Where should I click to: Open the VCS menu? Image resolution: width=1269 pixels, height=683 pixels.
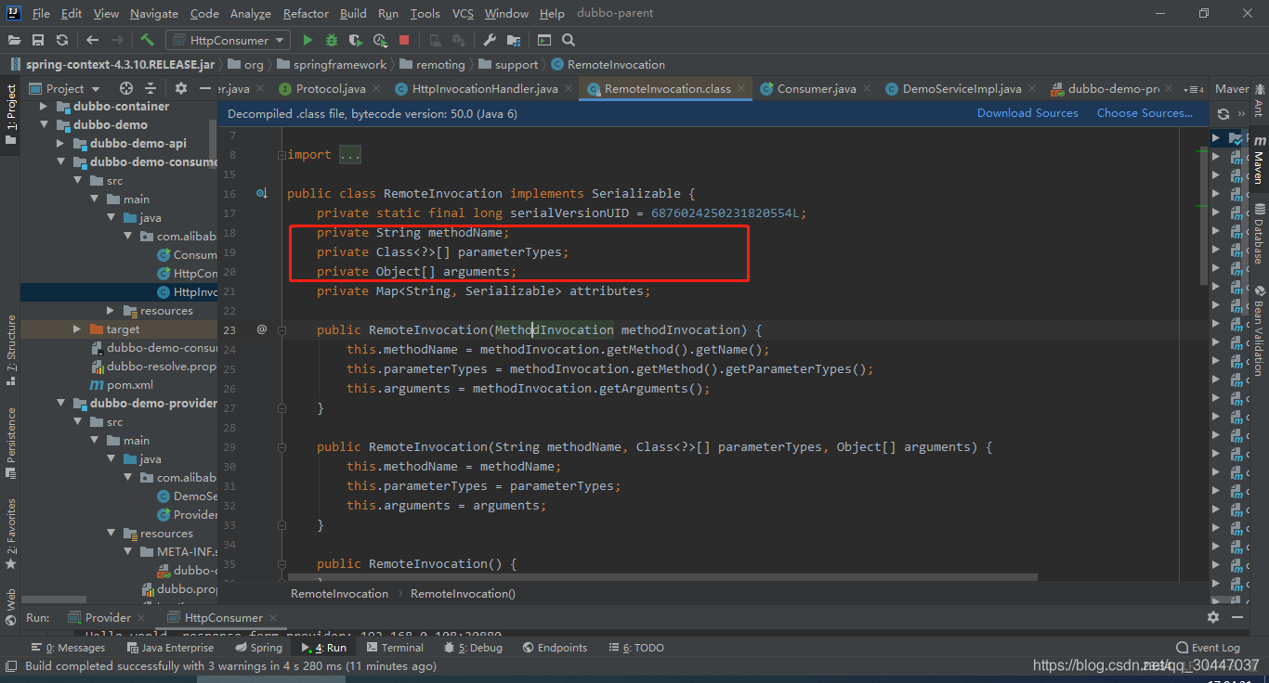coord(463,13)
